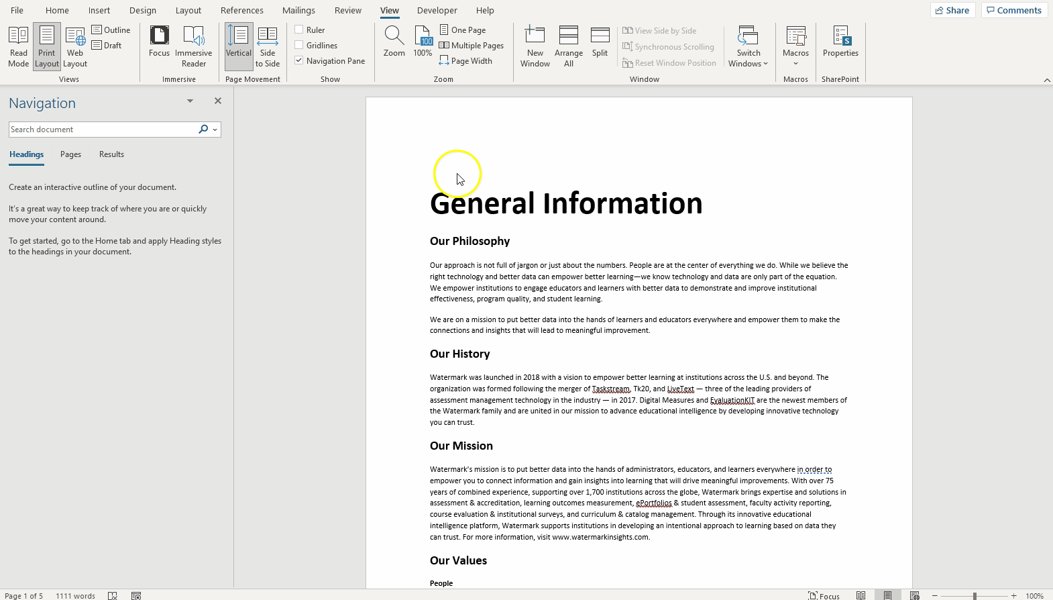Switch to the Design tab
Image resolution: width=1053 pixels, height=600 pixels.
click(x=143, y=10)
